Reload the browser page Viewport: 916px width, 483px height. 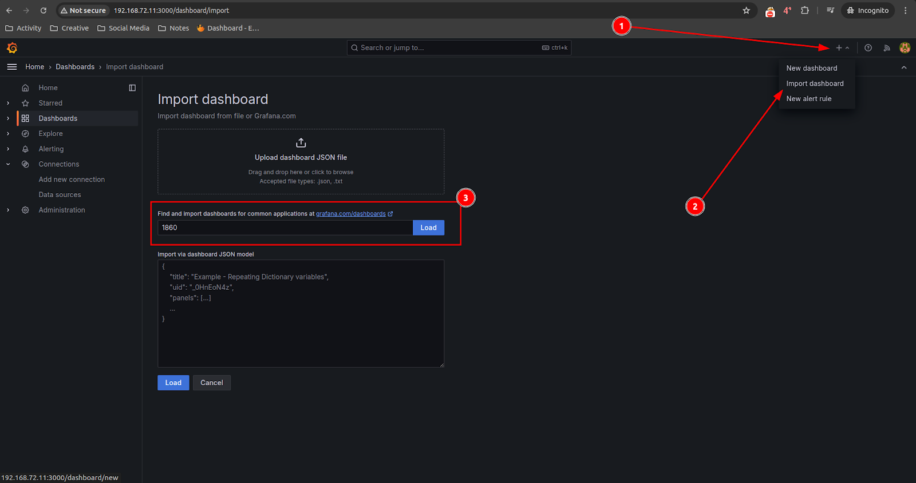coord(44,10)
